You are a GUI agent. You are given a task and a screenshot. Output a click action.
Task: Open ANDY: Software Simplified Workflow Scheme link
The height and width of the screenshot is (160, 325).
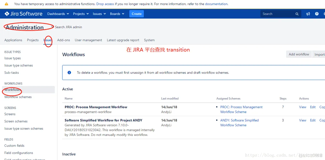(240, 123)
